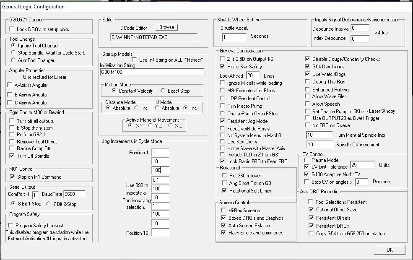
Task: Enable Debug This Run
Action: pos(307,82)
